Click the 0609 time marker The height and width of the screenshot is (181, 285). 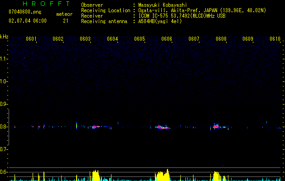coord(248,39)
